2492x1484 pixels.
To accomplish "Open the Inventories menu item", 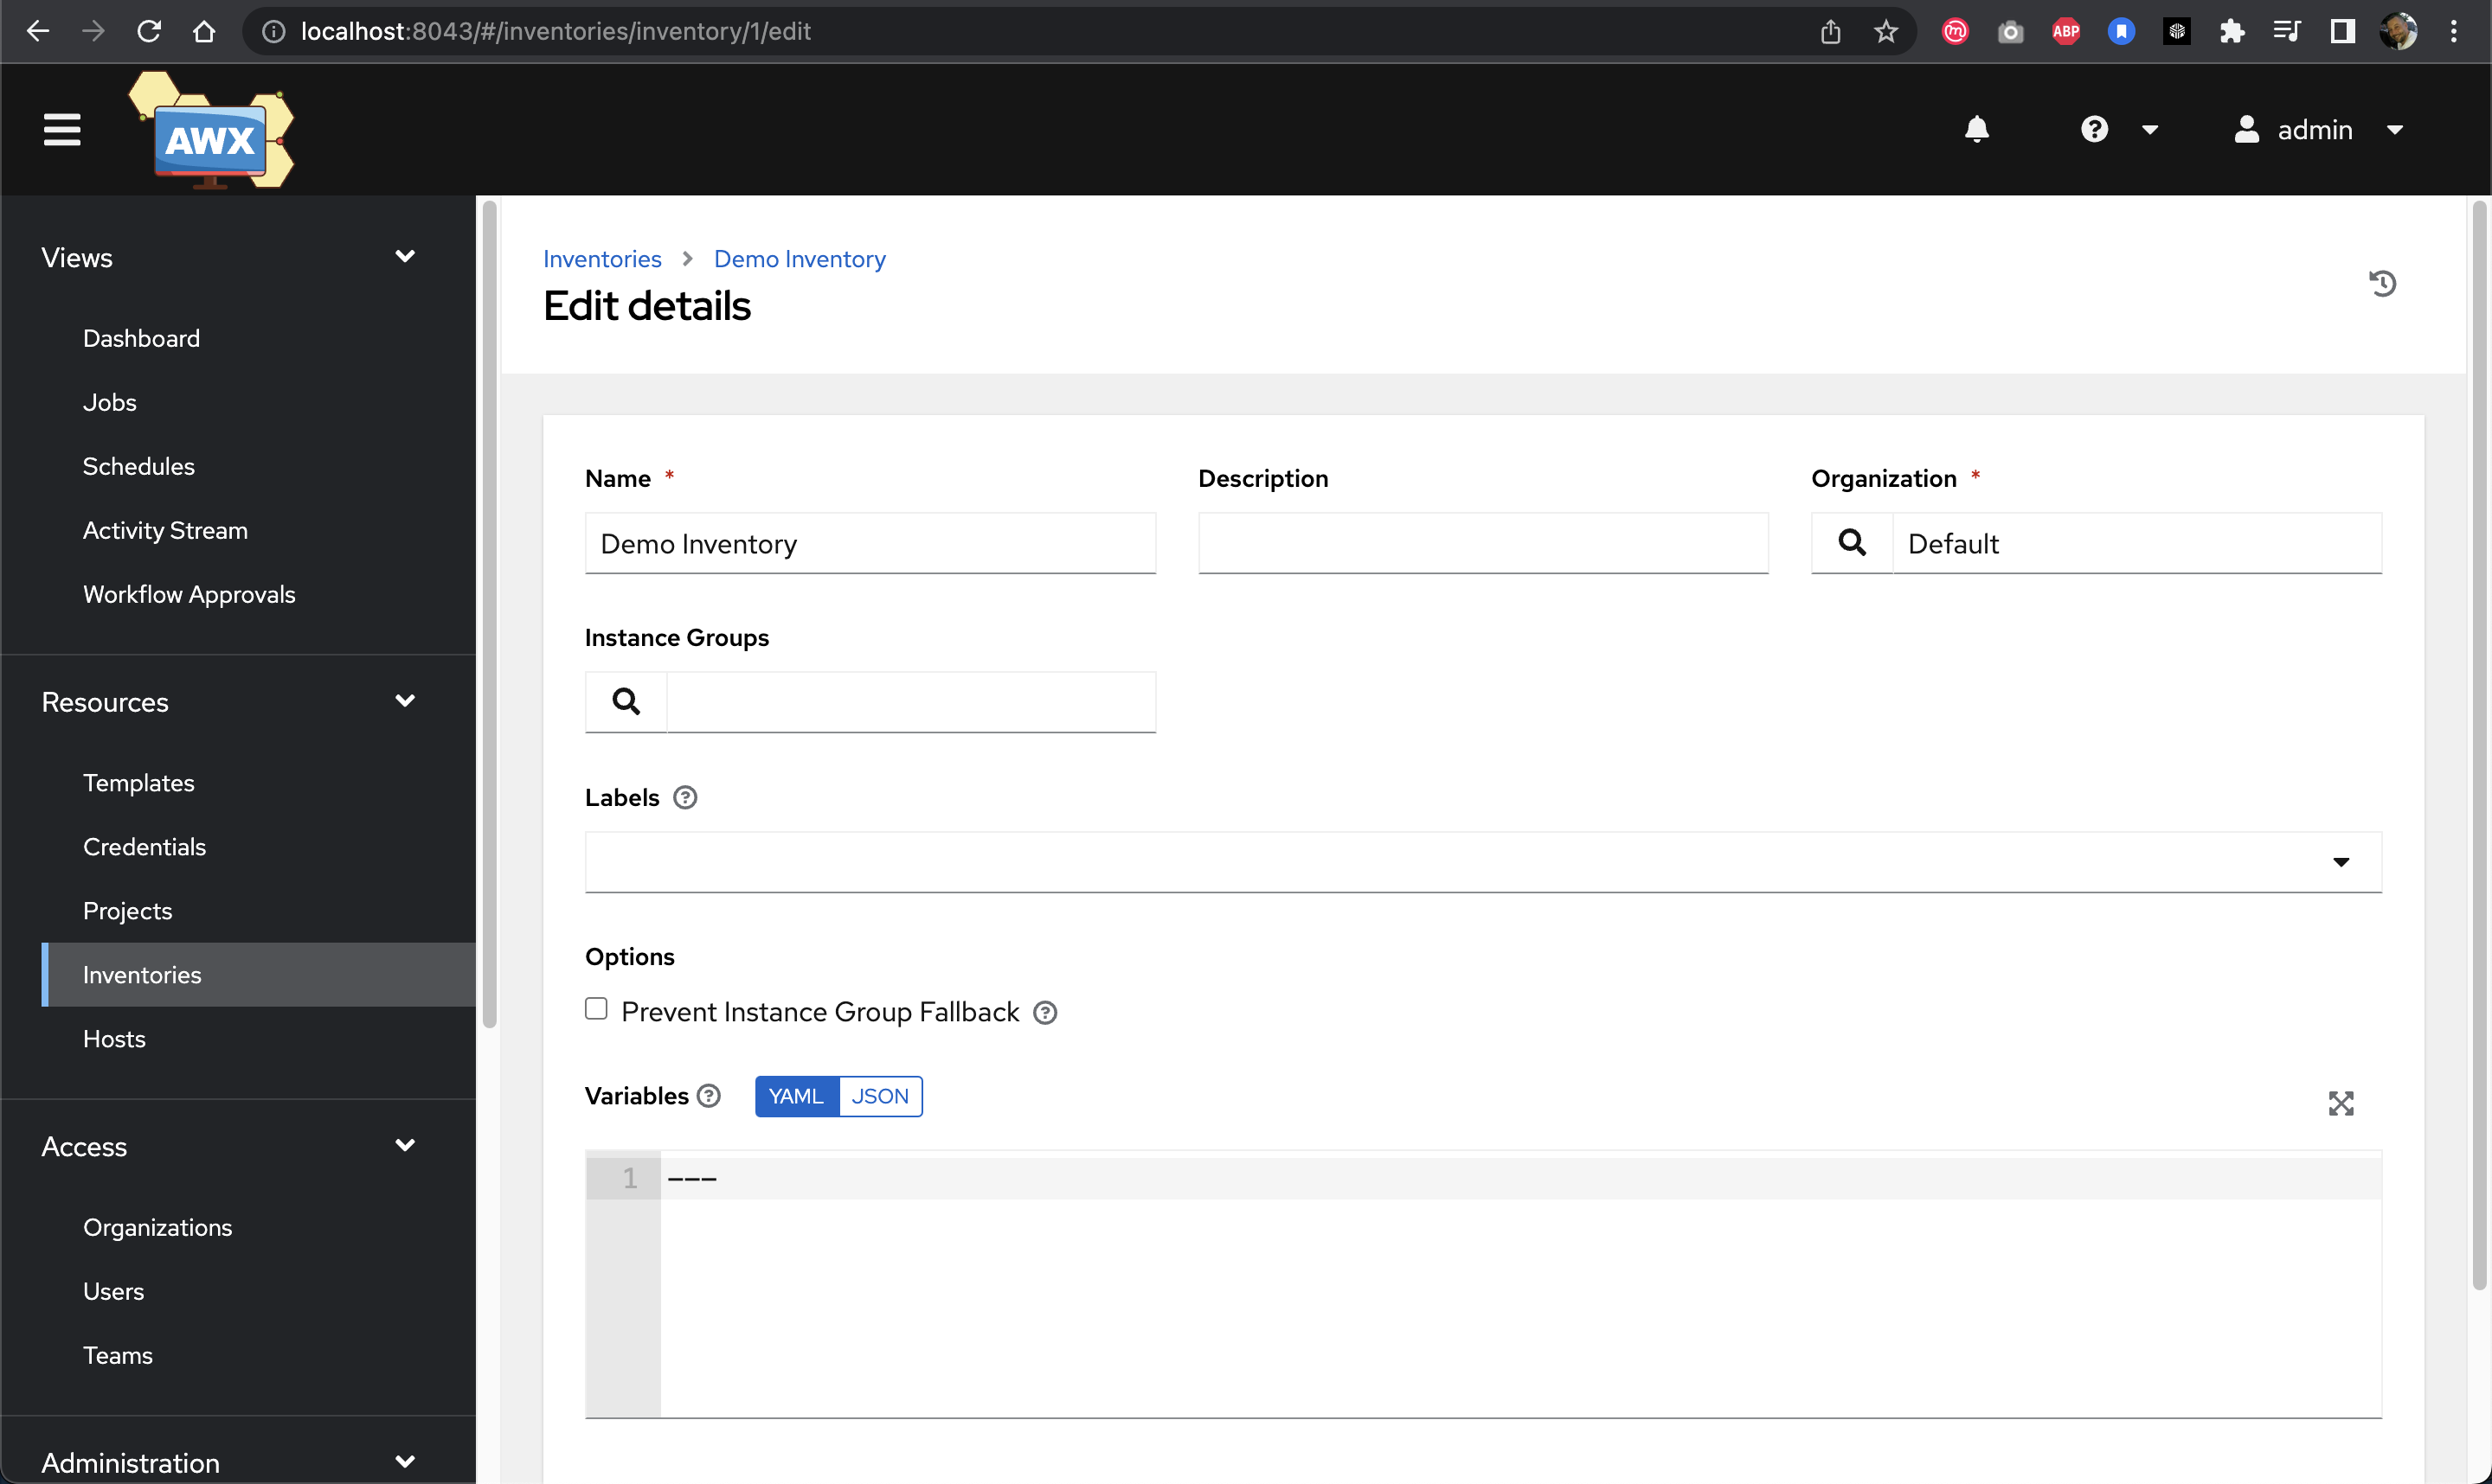I will (141, 974).
